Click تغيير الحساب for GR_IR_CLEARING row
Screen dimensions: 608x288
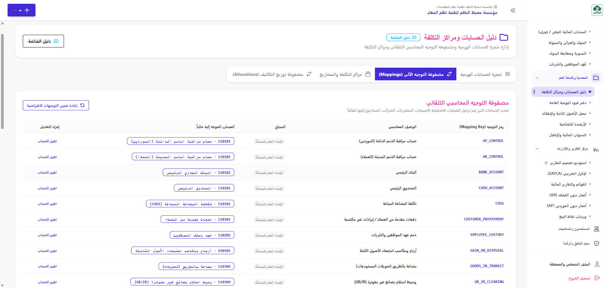(47, 282)
